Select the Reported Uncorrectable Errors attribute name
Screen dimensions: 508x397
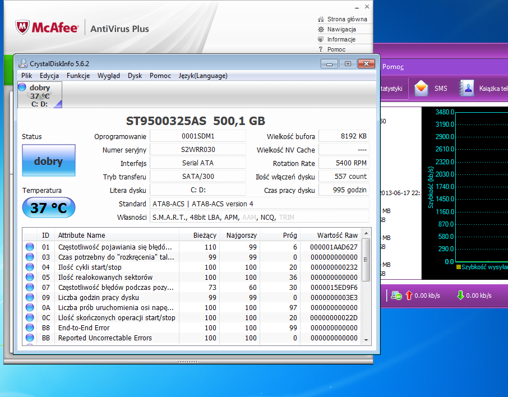pyautogui.click(x=105, y=338)
